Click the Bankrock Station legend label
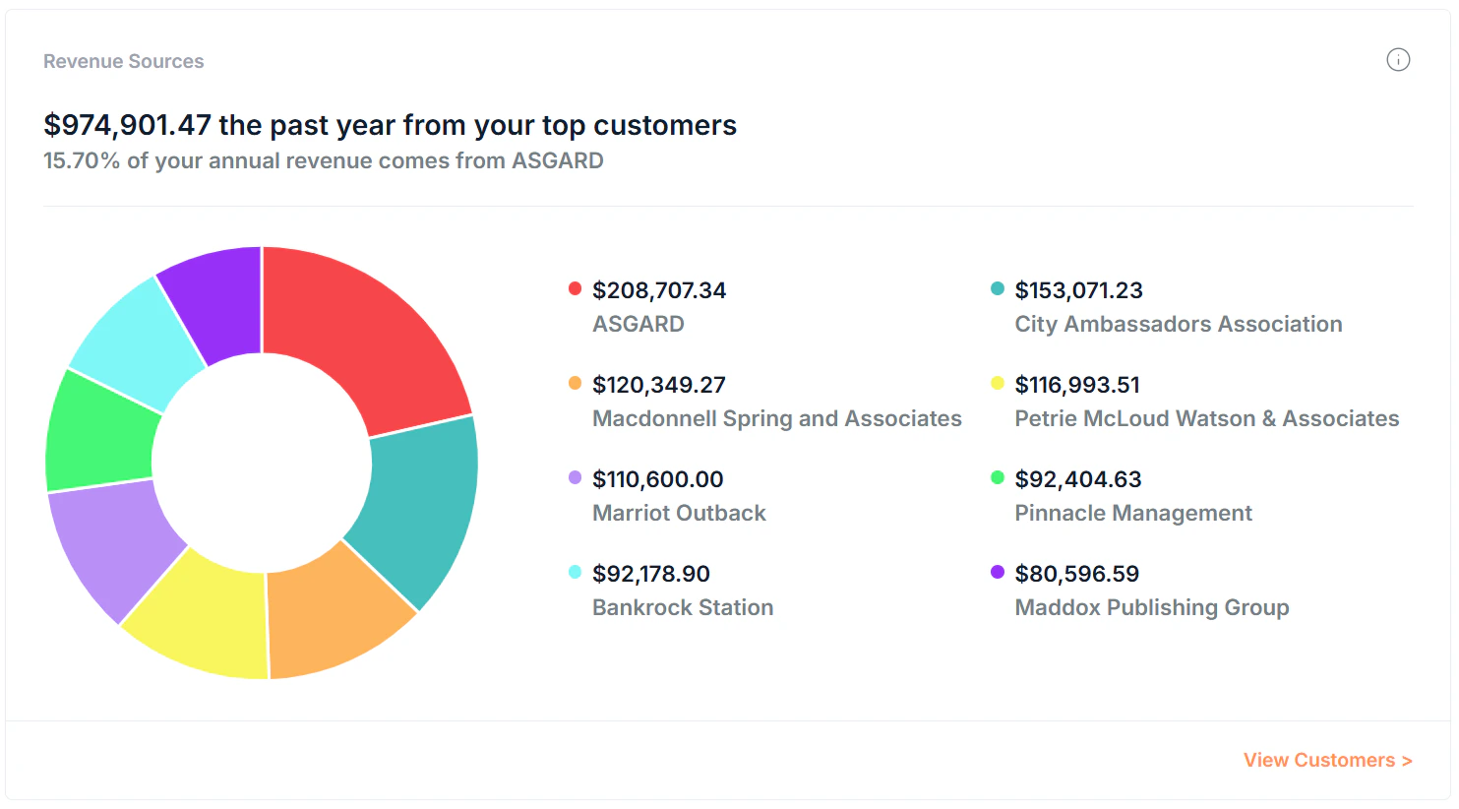 pos(682,607)
